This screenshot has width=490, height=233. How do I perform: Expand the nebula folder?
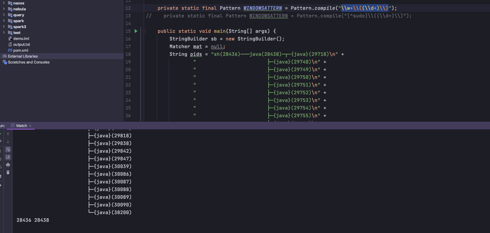coord(4,9)
